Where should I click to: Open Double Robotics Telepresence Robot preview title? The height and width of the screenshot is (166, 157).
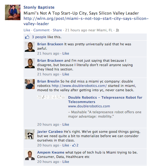pyautogui.click(x=105, y=100)
